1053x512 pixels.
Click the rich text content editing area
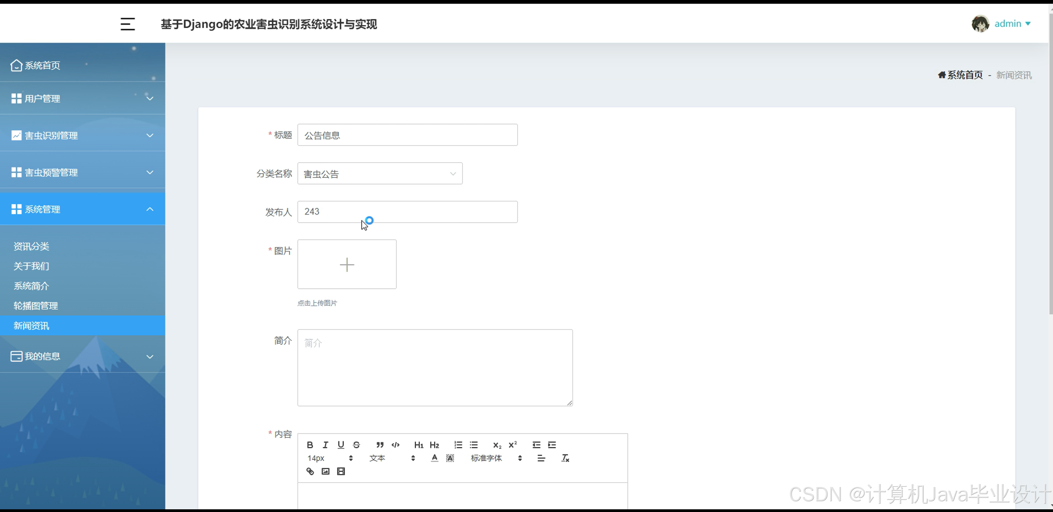(462, 496)
